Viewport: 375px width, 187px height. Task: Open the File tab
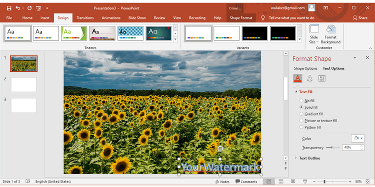9,18
